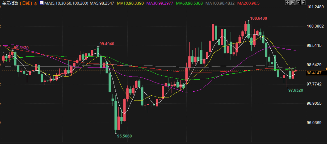Click the 98.6429 axis value
This screenshot has height=144, width=327.
pyautogui.click(x=314, y=65)
